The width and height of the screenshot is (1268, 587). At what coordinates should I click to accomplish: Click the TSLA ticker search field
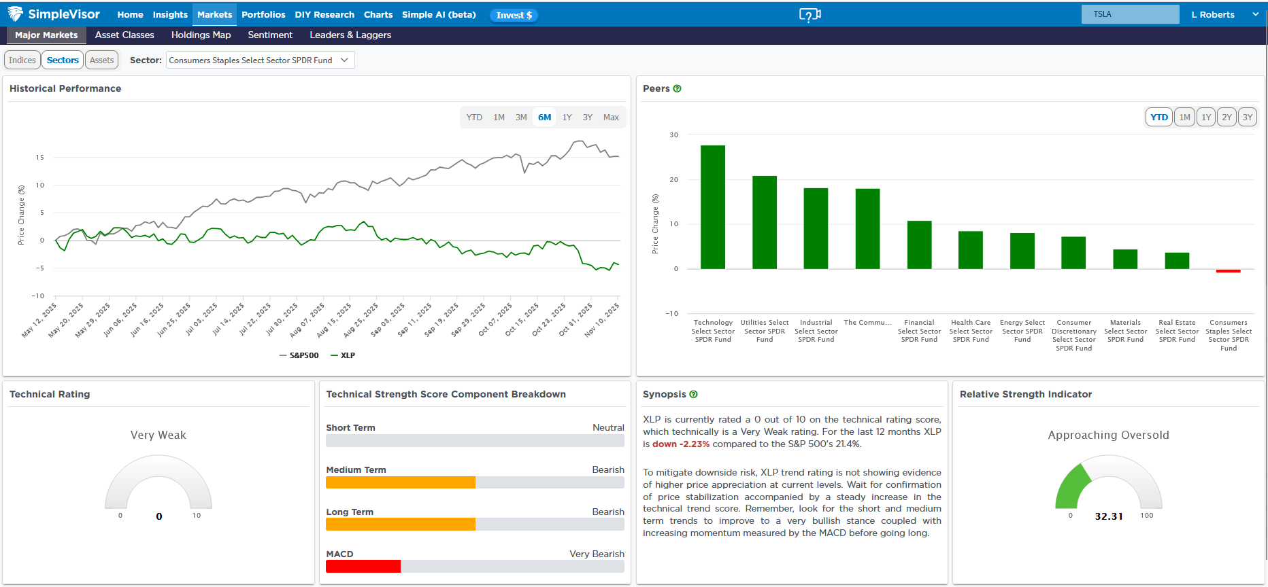click(x=1130, y=14)
